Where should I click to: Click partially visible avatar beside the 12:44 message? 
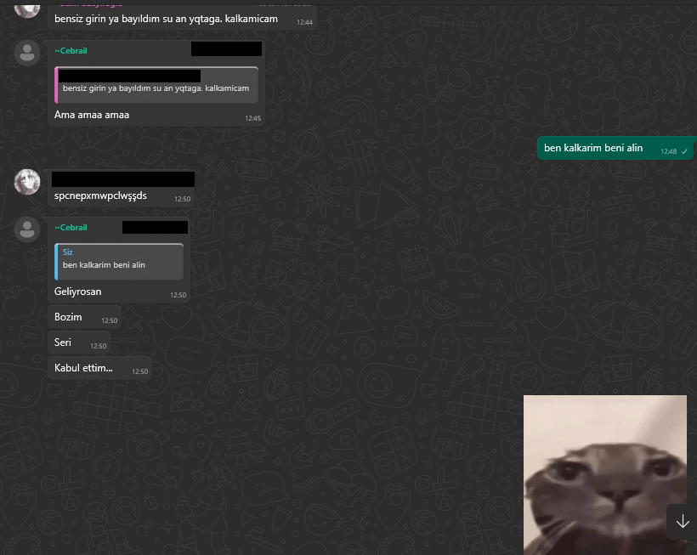tap(27, 11)
